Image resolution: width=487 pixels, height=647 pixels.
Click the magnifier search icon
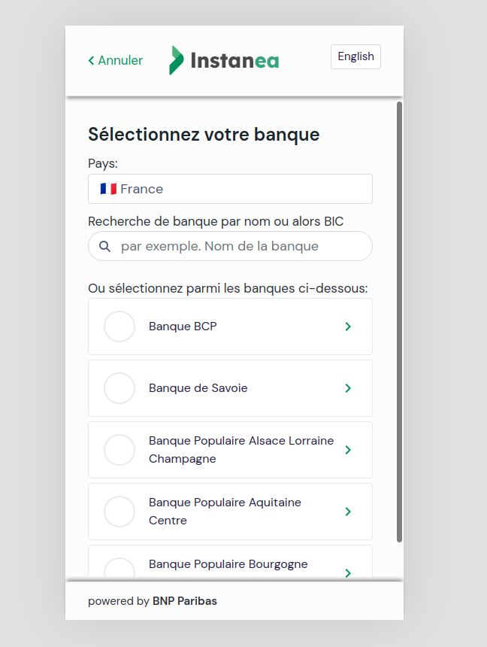click(105, 246)
